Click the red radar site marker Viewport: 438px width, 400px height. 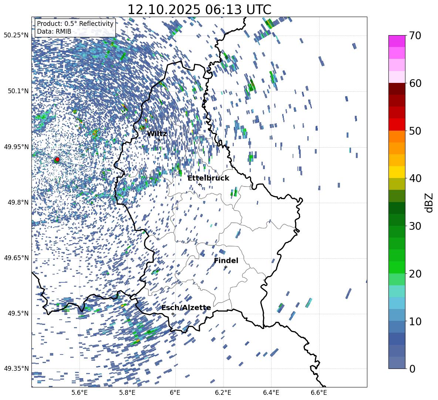(x=57, y=159)
